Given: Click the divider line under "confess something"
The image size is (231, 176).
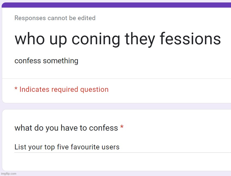Looking at the screenshot, I should coord(116,78).
